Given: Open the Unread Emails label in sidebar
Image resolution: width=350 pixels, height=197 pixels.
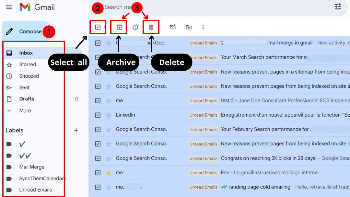Looking at the screenshot, I should 36,190.
